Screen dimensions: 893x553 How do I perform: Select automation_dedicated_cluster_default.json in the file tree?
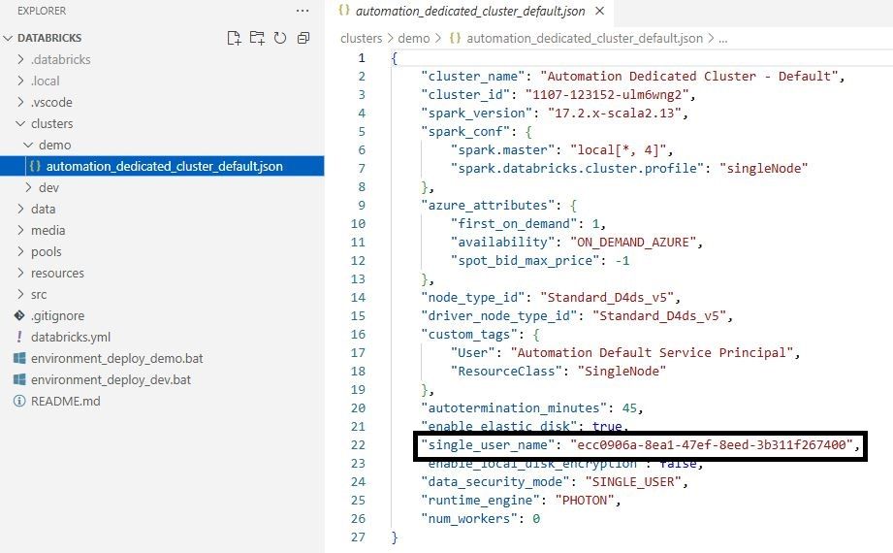click(162, 166)
